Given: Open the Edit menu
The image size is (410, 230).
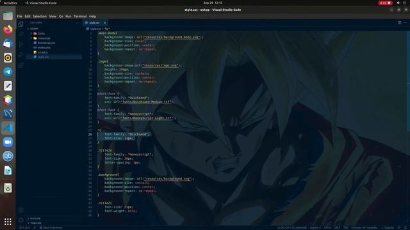Looking at the screenshot, I should pos(28,16).
